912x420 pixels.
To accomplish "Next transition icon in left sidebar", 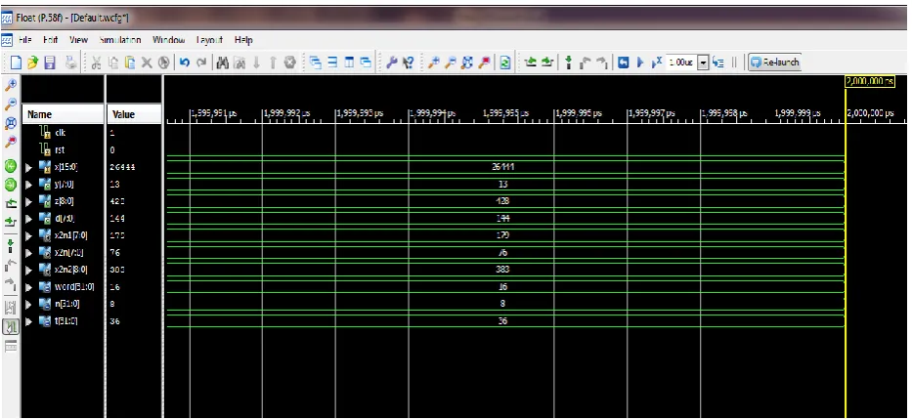I will (x=10, y=223).
